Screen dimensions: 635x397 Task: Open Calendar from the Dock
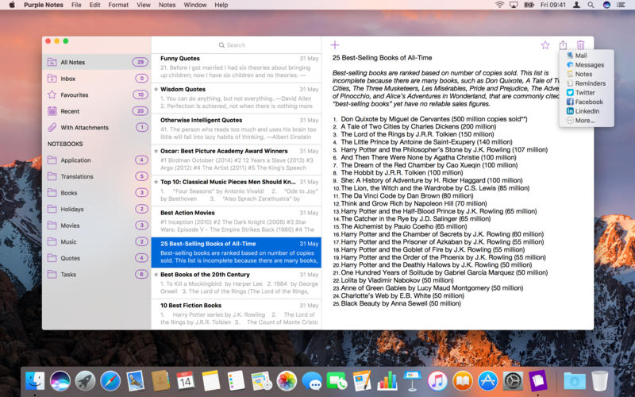[186, 381]
